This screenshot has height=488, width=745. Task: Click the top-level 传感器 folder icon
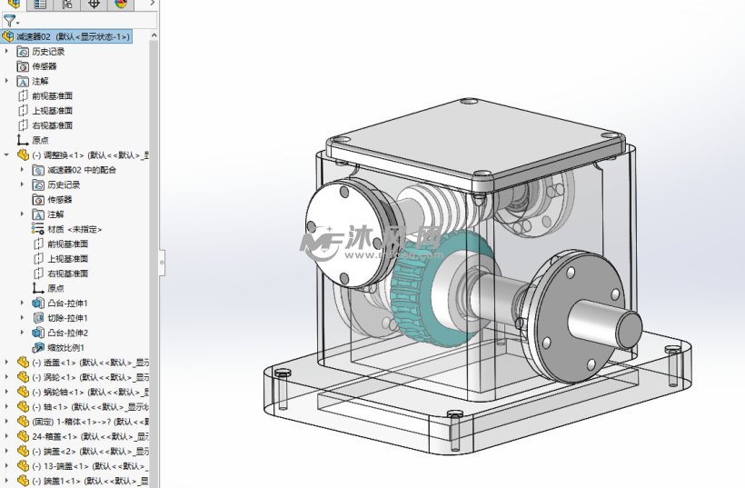[23, 66]
